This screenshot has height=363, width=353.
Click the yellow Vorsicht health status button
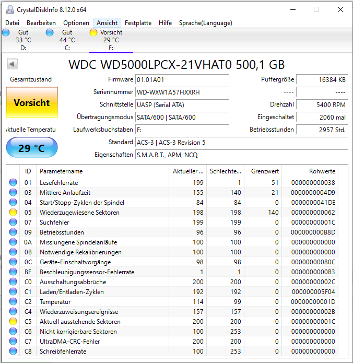click(32, 102)
